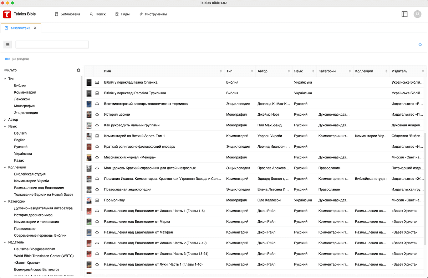Open the Инструменты menu
The image size is (428, 278).
(153, 14)
